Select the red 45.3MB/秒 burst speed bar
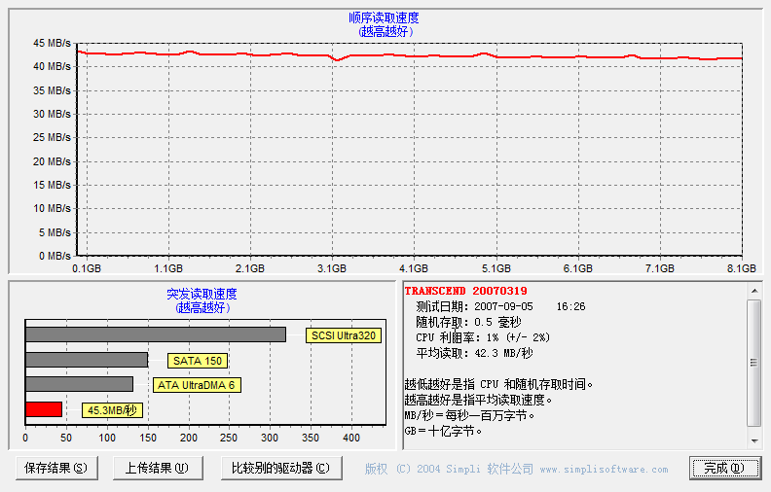 44,409
